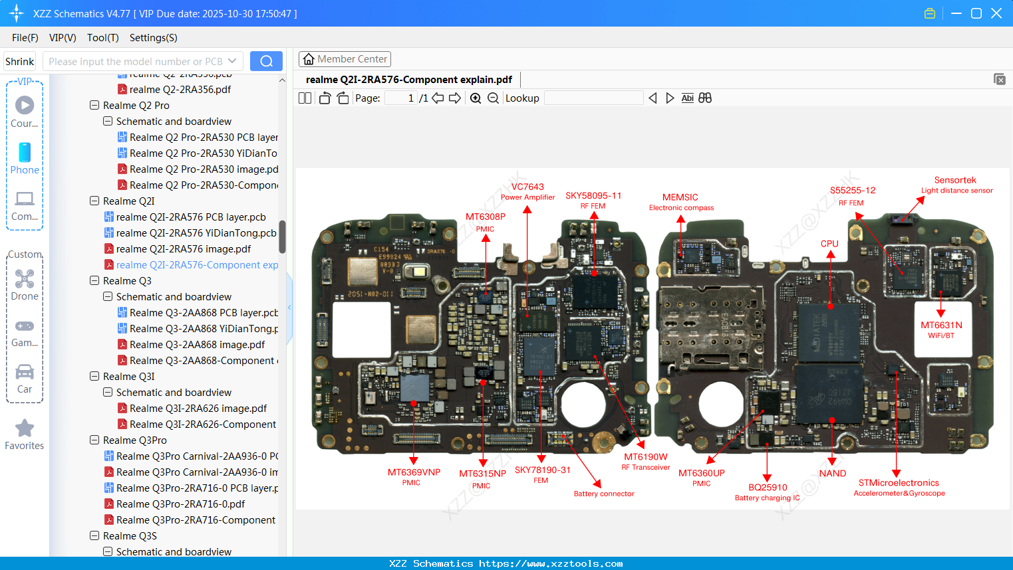Open the VIP(V) menu

coord(62,38)
